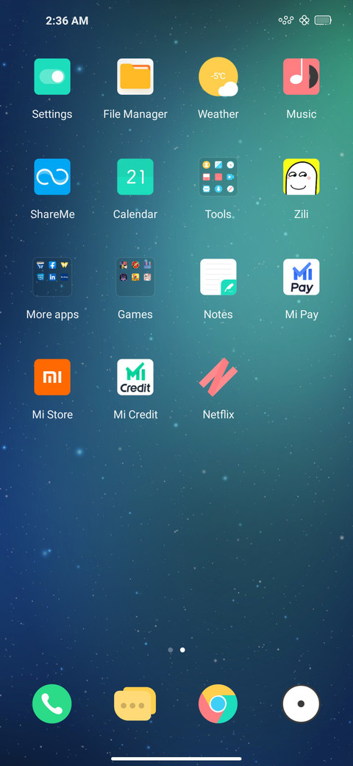Open Calendar showing 21
The width and height of the screenshot is (353, 766).
pyautogui.click(x=135, y=177)
